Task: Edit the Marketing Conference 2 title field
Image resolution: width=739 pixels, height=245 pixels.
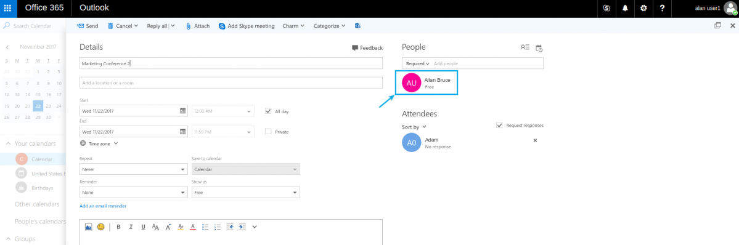Action: (231, 63)
